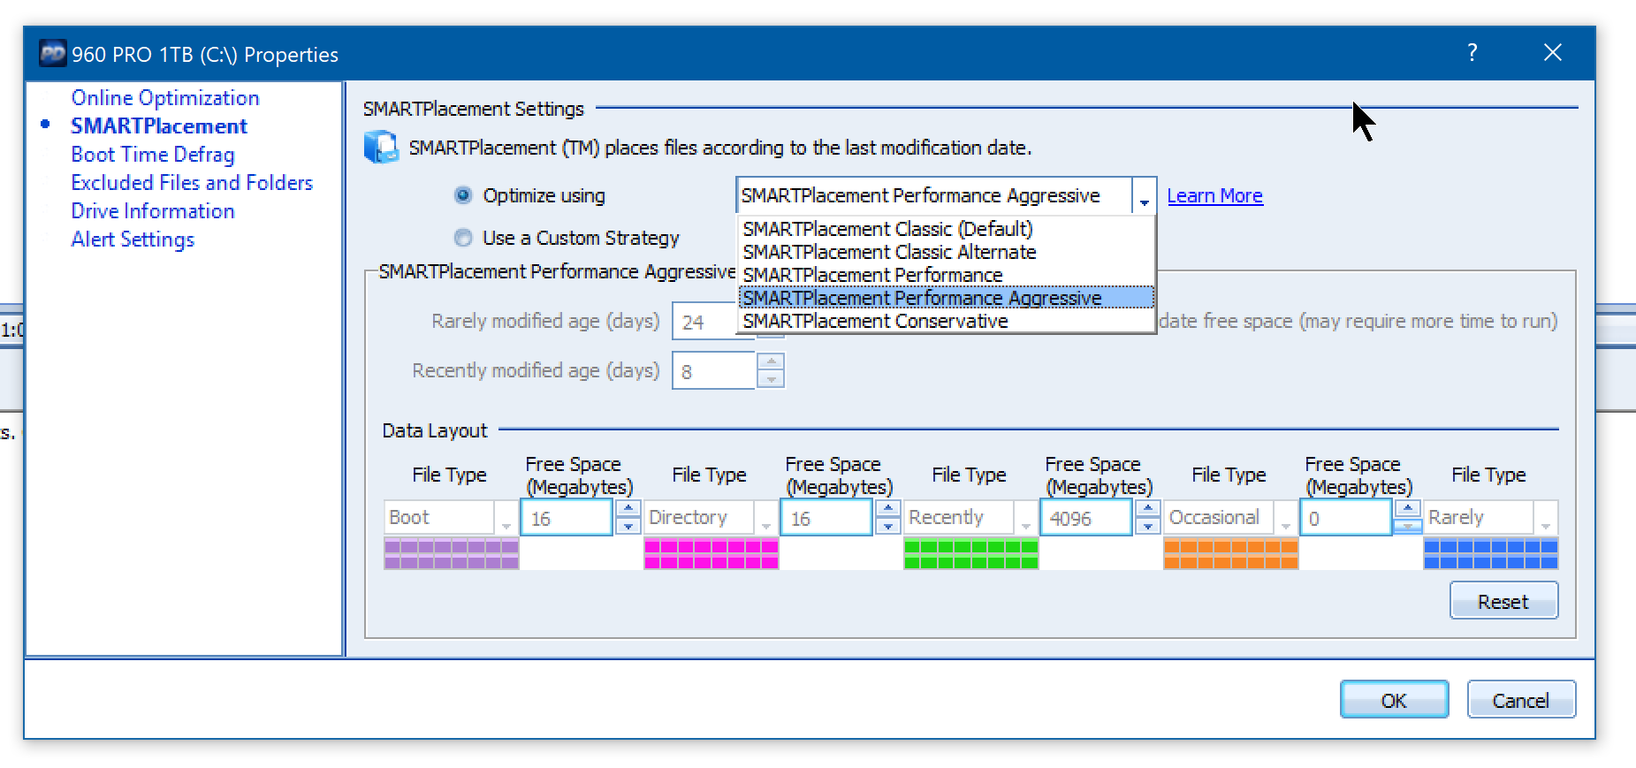Open the Recently file type dropdown
Image resolution: width=1636 pixels, height=768 pixels.
pos(1025,518)
